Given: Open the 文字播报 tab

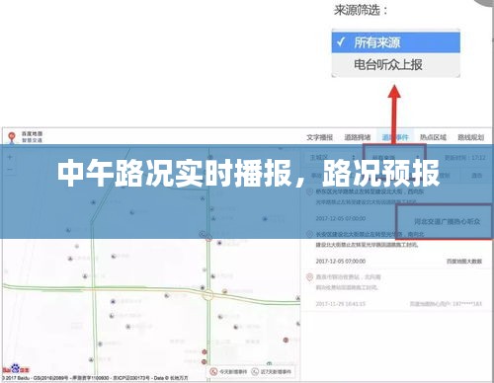Looking at the screenshot, I should pyautogui.click(x=319, y=137).
